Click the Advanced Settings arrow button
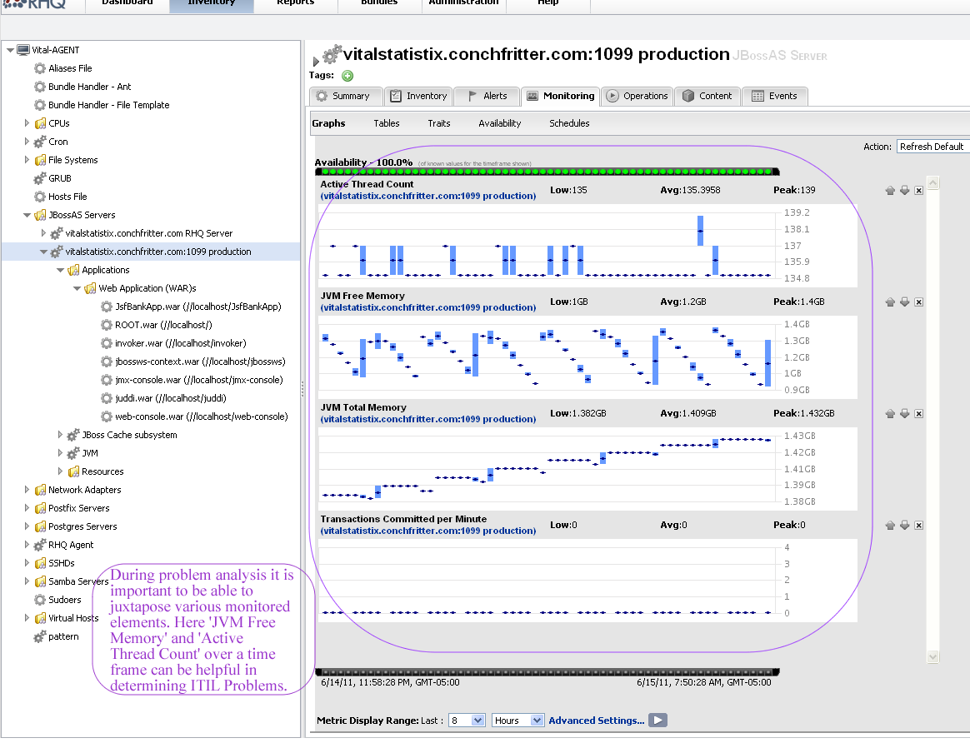Screen dimensions: 970x753 tap(657, 721)
